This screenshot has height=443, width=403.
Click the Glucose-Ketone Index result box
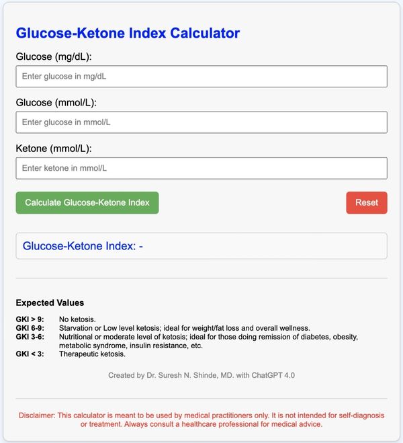pyautogui.click(x=201, y=246)
